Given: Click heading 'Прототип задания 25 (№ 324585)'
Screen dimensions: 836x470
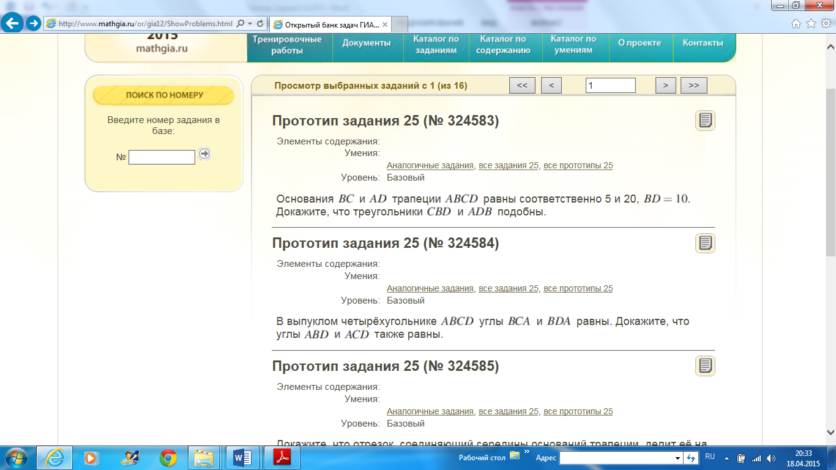Looking at the screenshot, I should [386, 367].
